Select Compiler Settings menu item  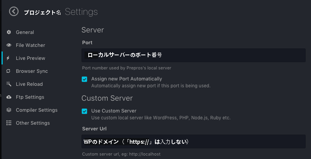pyautogui.click(x=37, y=110)
